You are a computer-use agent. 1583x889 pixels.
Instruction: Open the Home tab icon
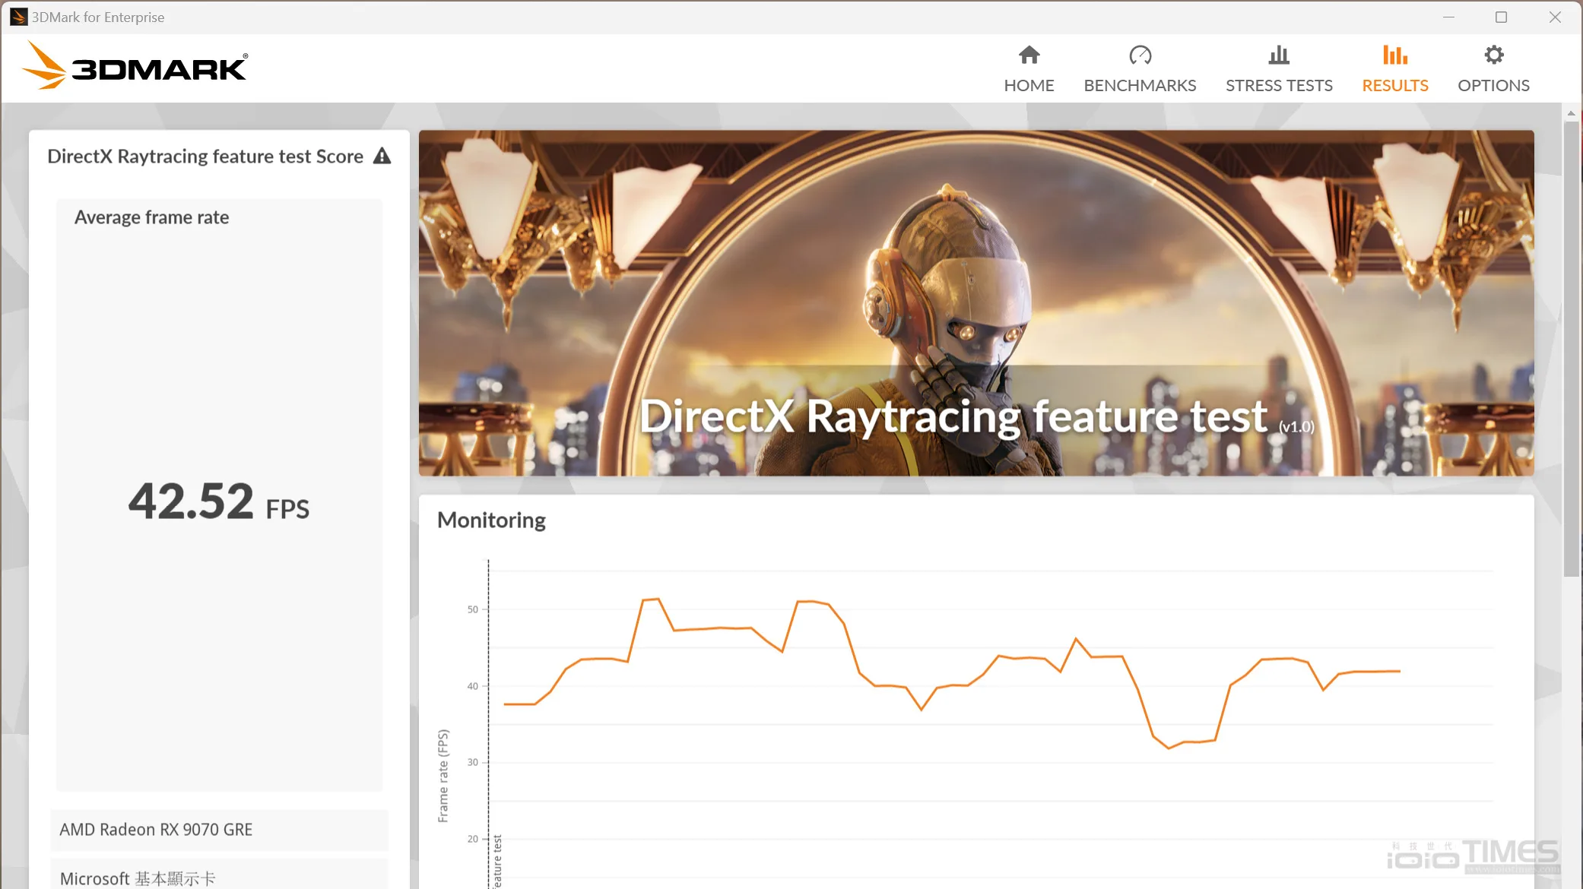tap(1029, 55)
